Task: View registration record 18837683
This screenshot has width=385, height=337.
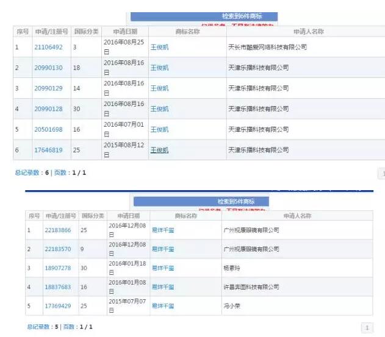Action: coord(58,287)
